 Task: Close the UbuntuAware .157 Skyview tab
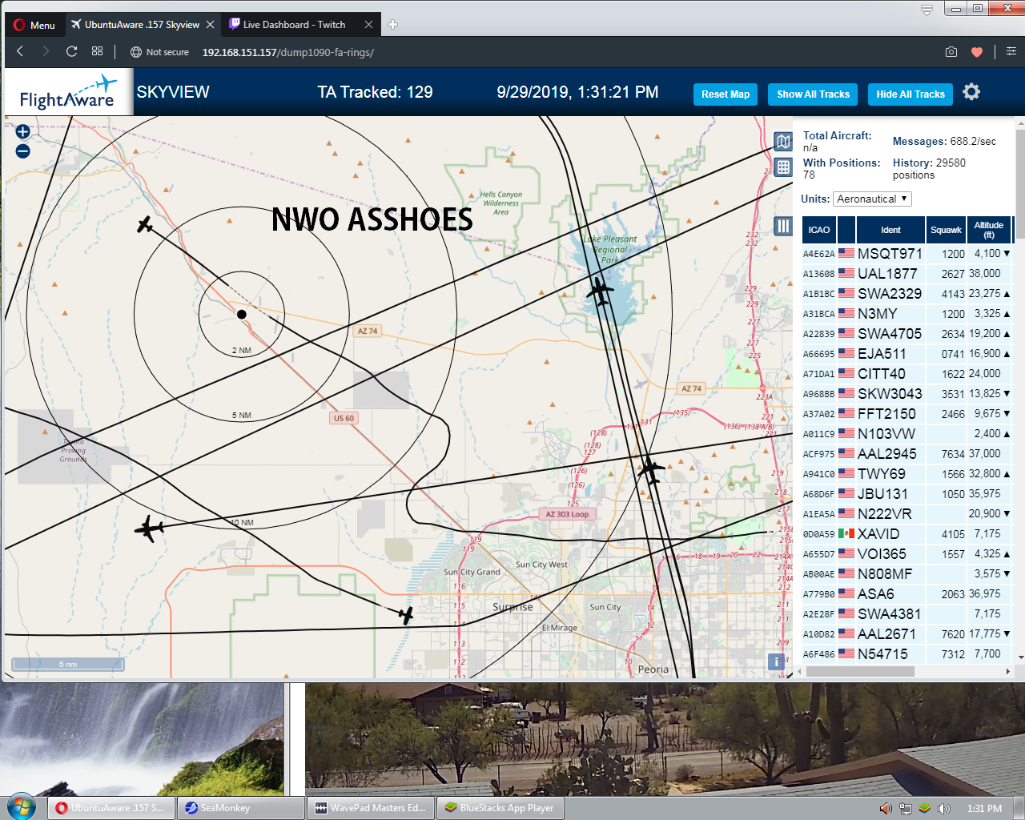[x=210, y=25]
